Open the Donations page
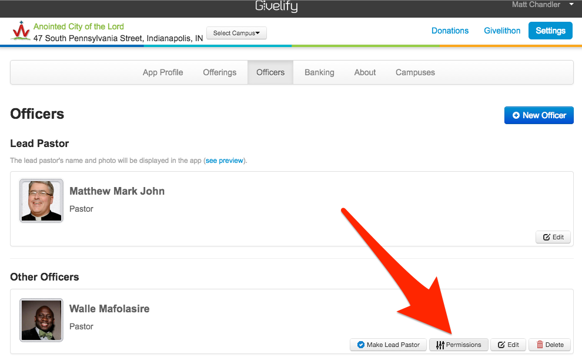The width and height of the screenshot is (582, 357). click(x=450, y=31)
